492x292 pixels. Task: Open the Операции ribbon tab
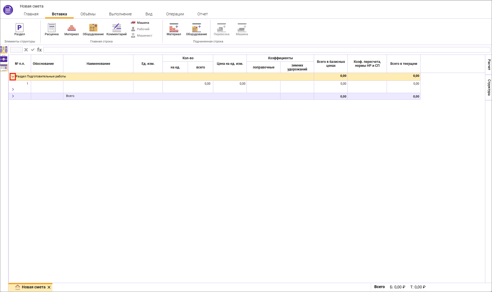(175, 14)
